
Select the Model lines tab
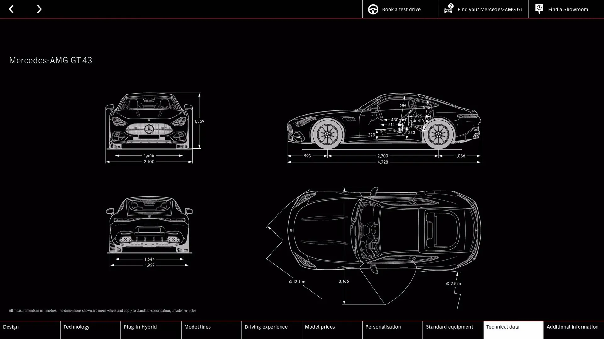[211, 330]
